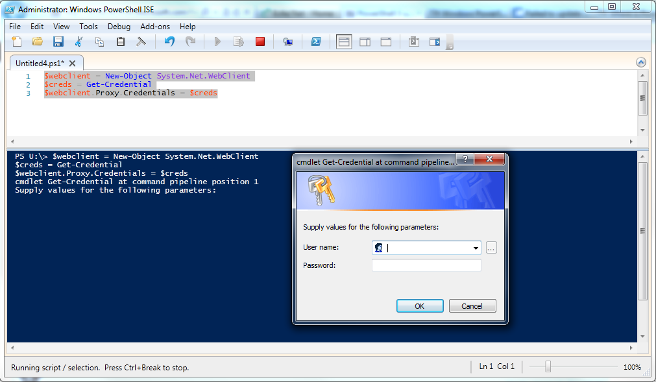Image resolution: width=656 pixels, height=382 pixels.
Task: Click the script pane scroll up arrow
Action: [642, 75]
